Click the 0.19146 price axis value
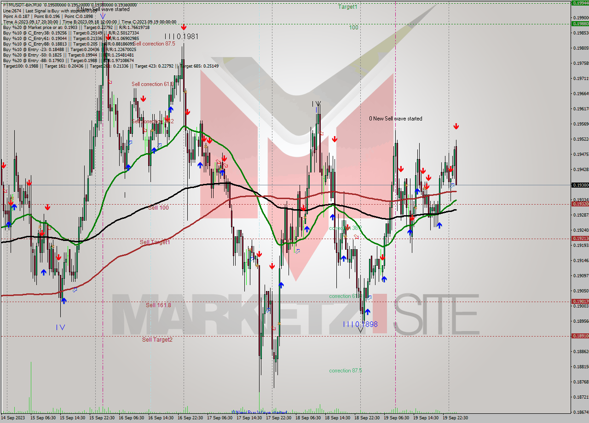The image size is (589, 423). pos(580,260)
